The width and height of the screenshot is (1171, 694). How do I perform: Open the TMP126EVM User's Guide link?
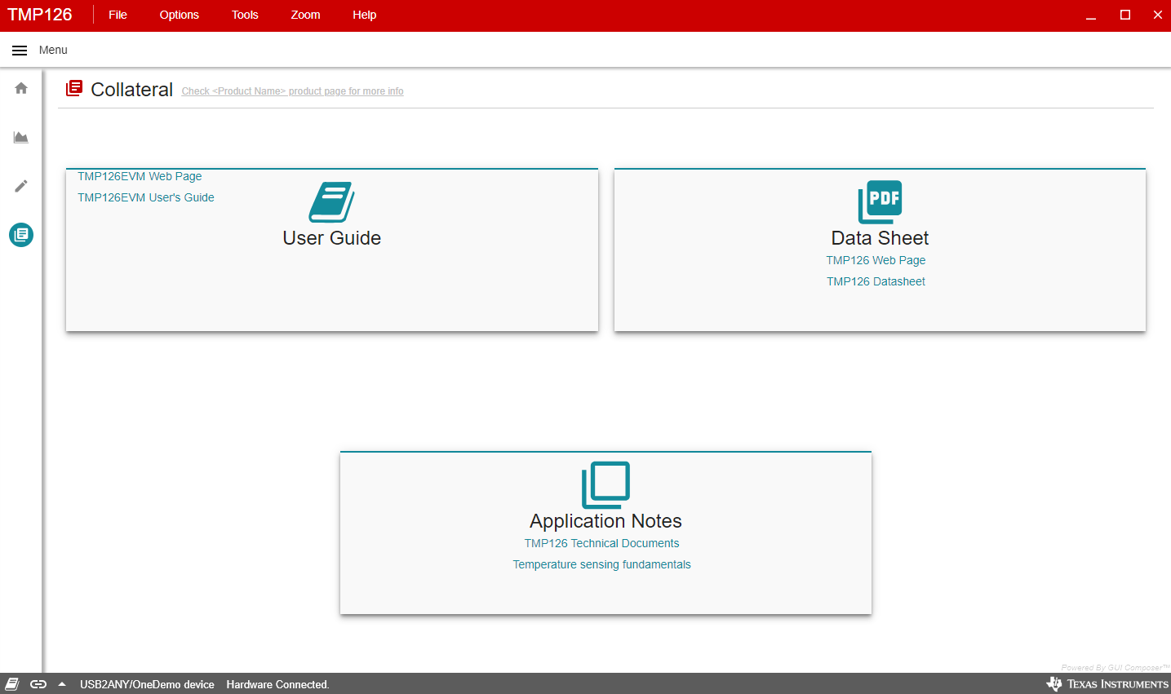[146, 197]
